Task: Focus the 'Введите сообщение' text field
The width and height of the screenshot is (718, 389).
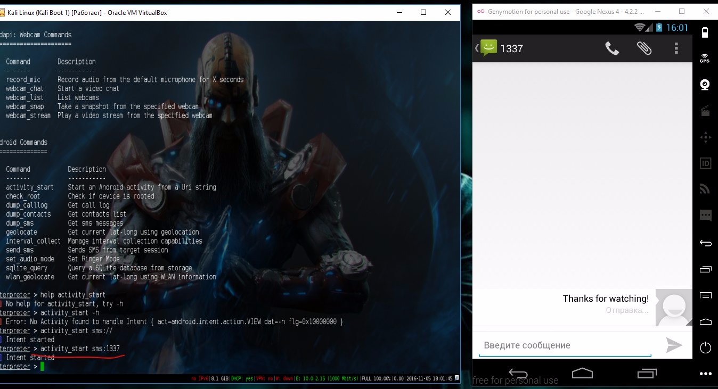Action: tap(565, 345)
